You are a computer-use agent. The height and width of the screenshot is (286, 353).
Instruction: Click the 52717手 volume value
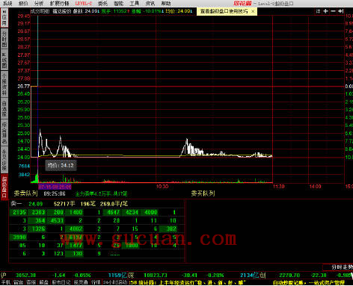(x=64, y=204)
